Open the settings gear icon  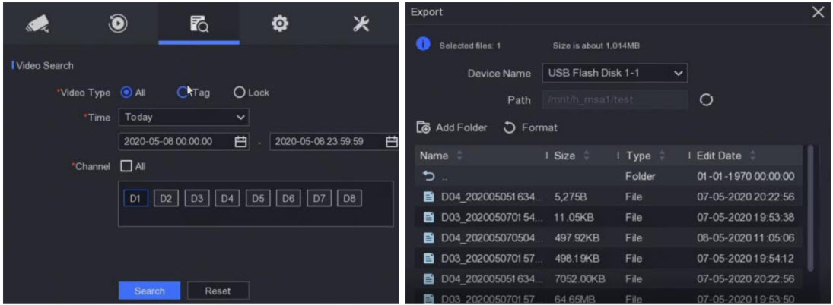[280, 24]
